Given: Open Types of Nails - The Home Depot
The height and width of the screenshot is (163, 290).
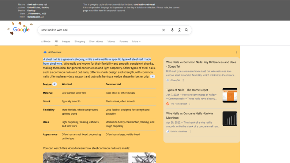Looking at the screenshot, I should tap(187, 90).
